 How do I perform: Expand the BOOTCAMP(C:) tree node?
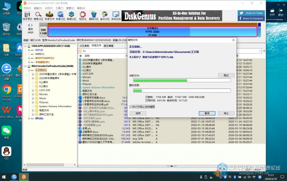29,58
